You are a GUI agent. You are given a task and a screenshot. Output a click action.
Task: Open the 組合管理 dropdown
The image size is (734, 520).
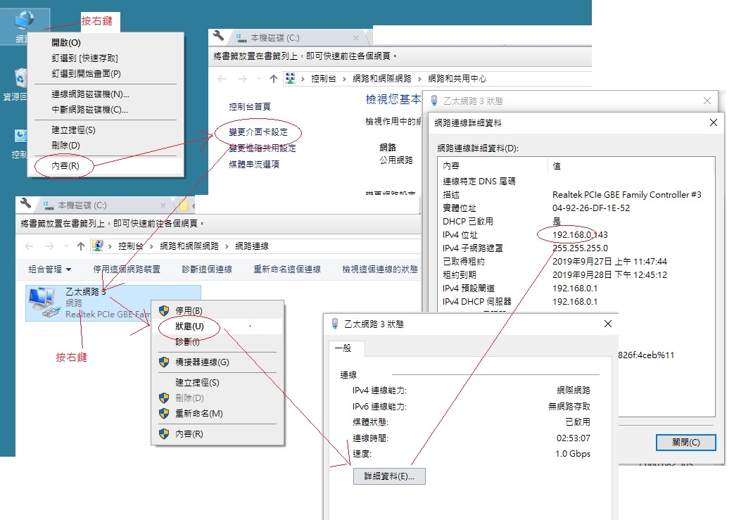tap(49, 269)
